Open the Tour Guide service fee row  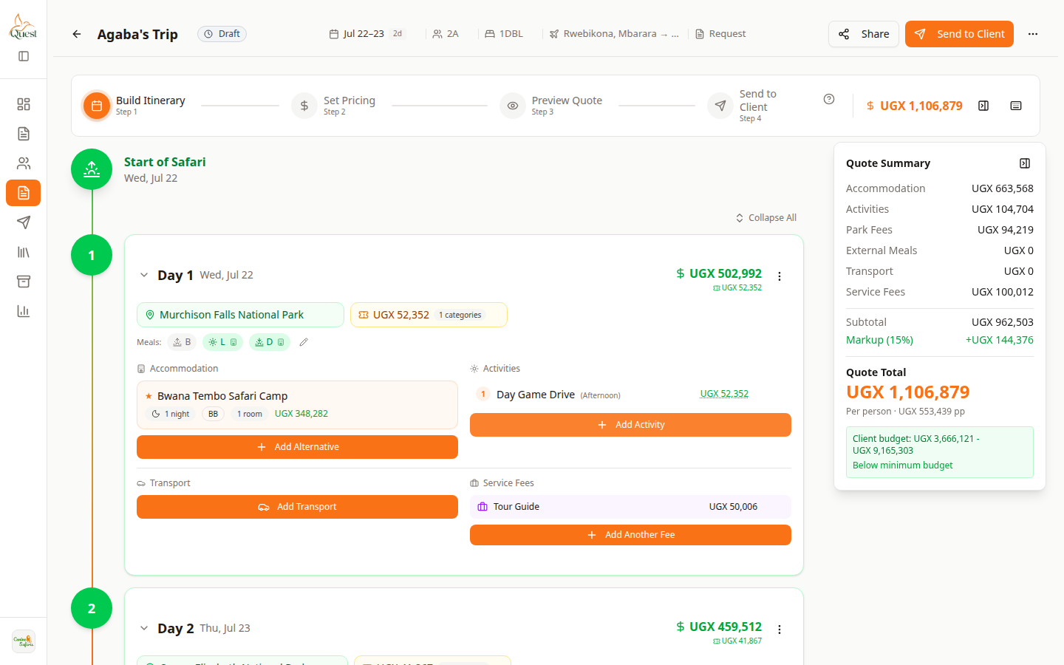(630, 507)
